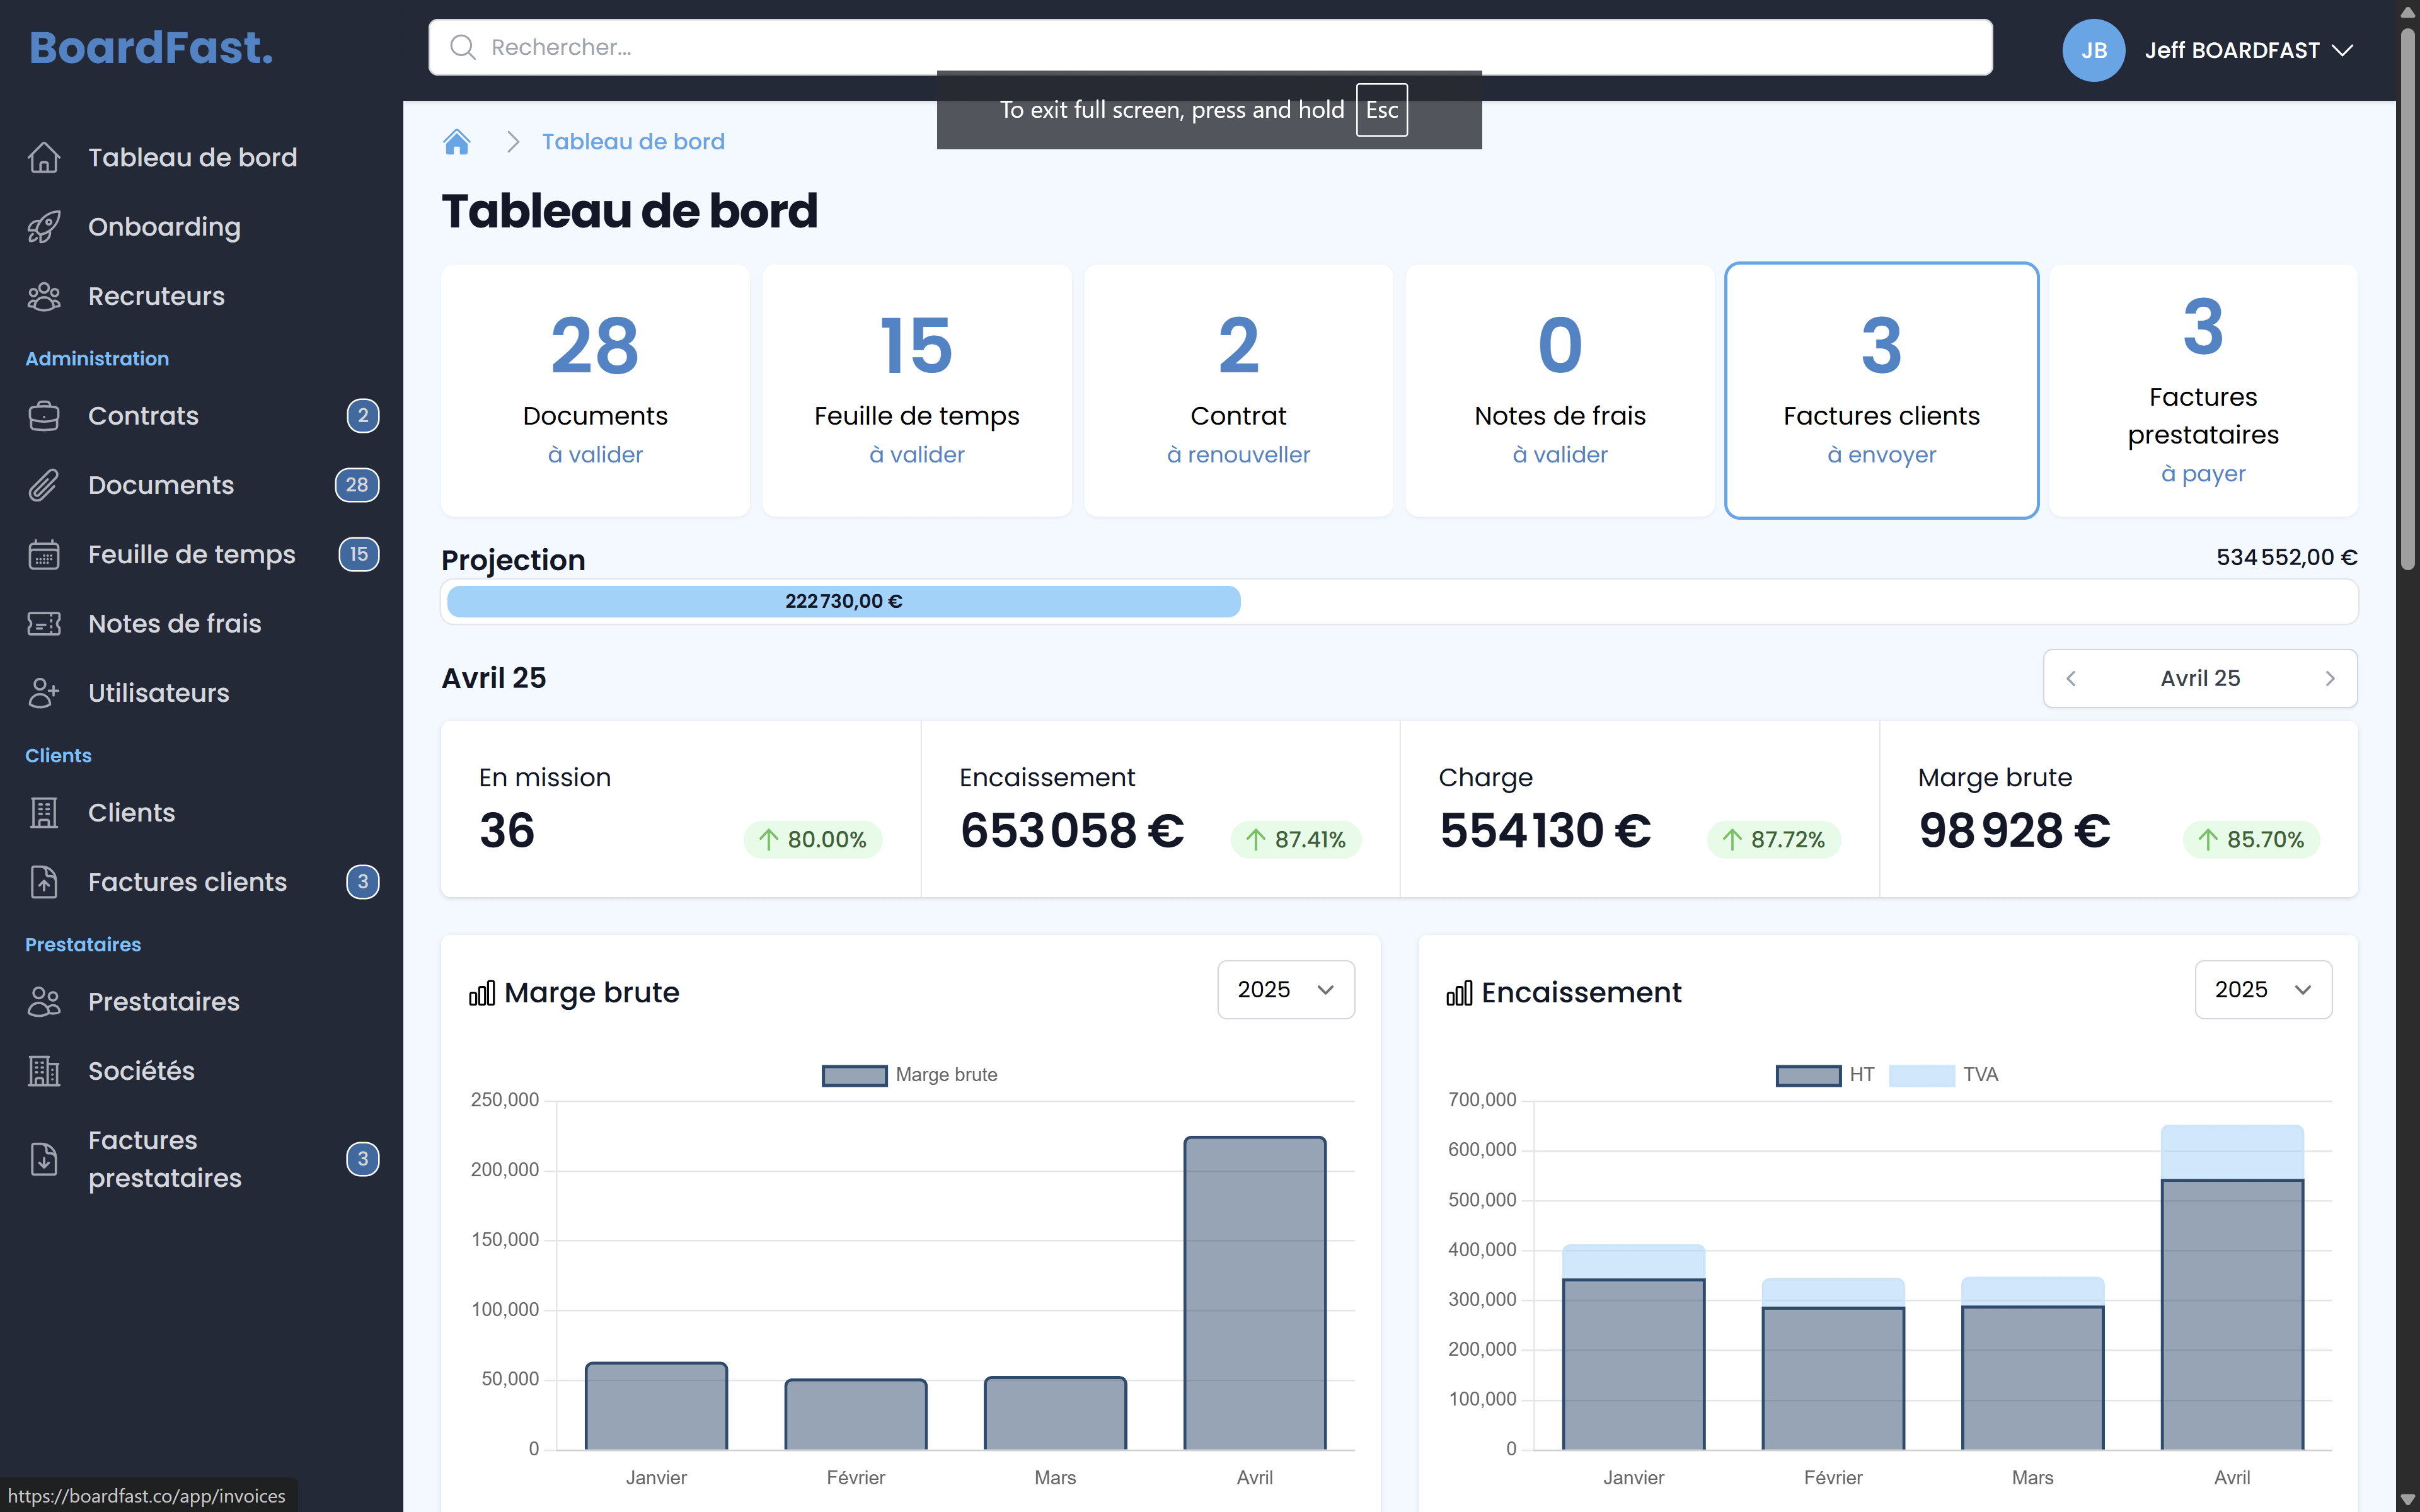Open the 3 Factures prestataires à payer card
Image resolution: width=2420 pixels, height=1512 pixels.
click(2203, 390)
